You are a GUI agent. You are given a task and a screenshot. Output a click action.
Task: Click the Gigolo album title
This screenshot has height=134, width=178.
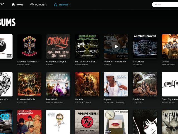click(x=107, y=99)
